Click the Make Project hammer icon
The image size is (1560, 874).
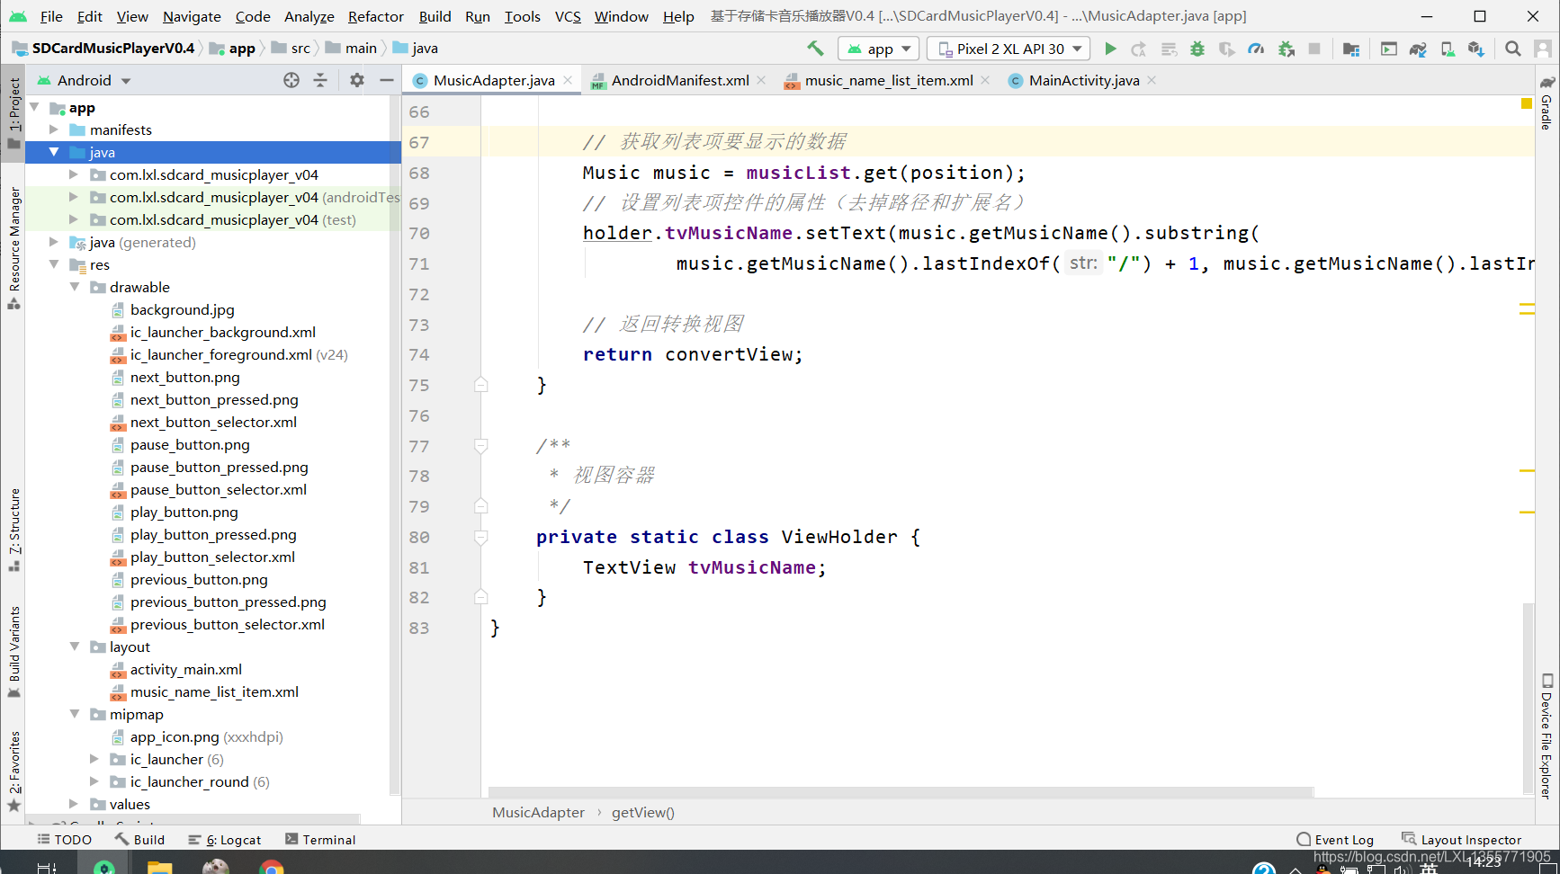click(x=815, y=49)
